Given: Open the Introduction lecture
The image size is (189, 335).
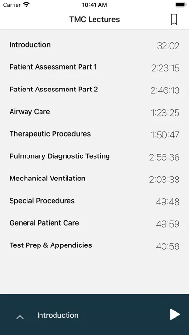Looking at the screenshot, I should (94, 45).
